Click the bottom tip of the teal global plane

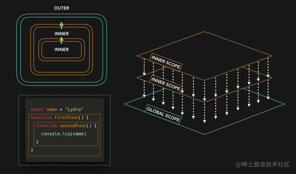[205, 134]
